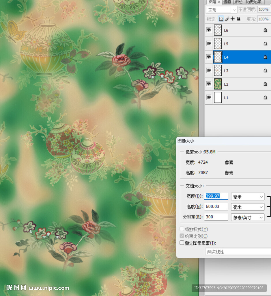This screenshot has width=271, height=296.
Task: Click the layer name L6
Action: point(226,30)
